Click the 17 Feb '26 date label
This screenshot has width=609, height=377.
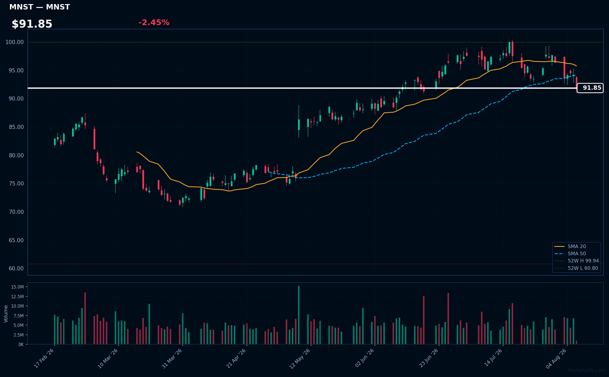click(x=44, y=358)
